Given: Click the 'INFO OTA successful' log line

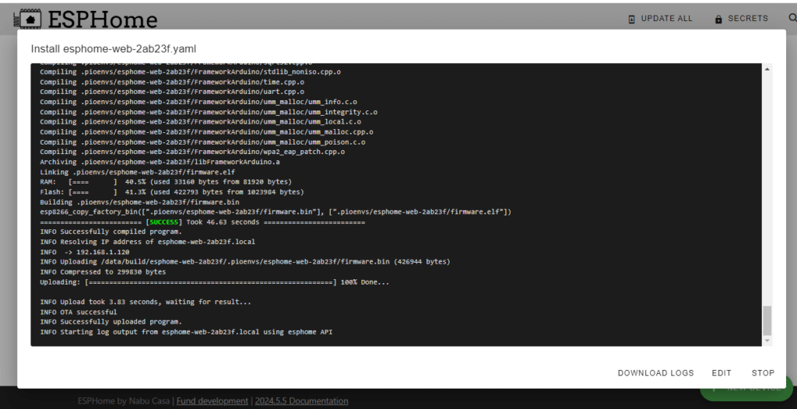Looking at the screenshot, I should [79, 312].
